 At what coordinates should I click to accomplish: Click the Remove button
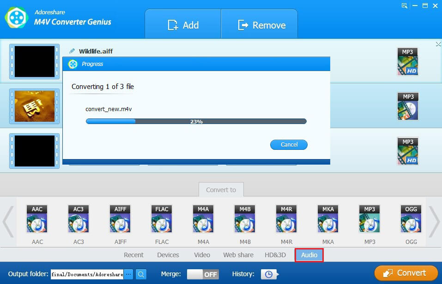[x=260, y=24]
